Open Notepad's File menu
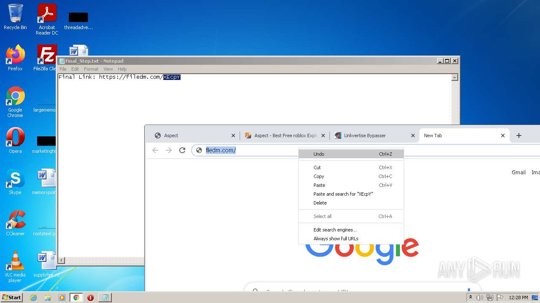The width and height of the screenshot is (540, 303). [63, 69]
